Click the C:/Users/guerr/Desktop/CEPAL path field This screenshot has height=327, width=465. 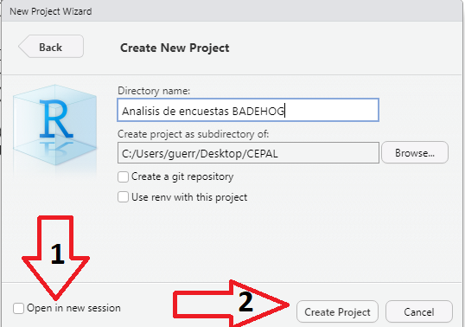(x=248, y=153)
